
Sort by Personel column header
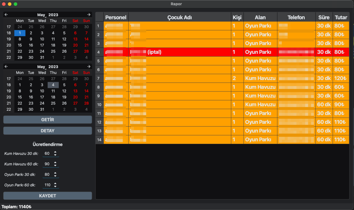[116, 17]
